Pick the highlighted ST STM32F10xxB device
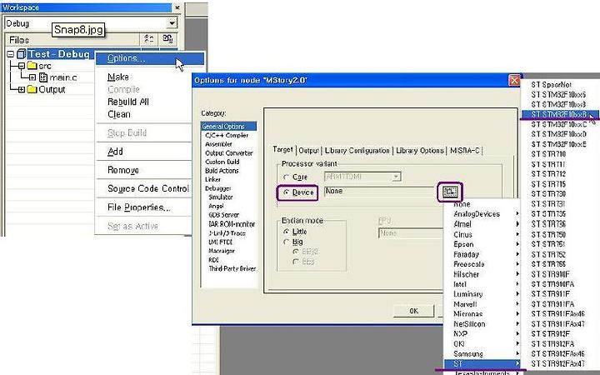 (x=559, y=114)
